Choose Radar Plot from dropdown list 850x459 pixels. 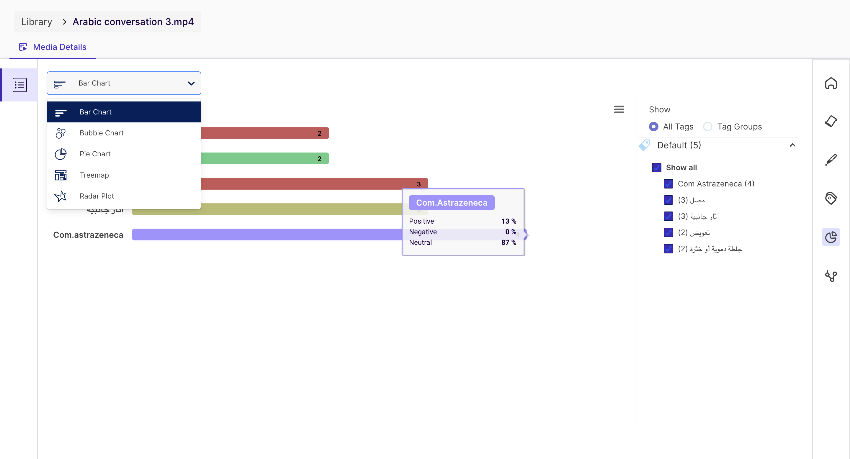[124, 196]
